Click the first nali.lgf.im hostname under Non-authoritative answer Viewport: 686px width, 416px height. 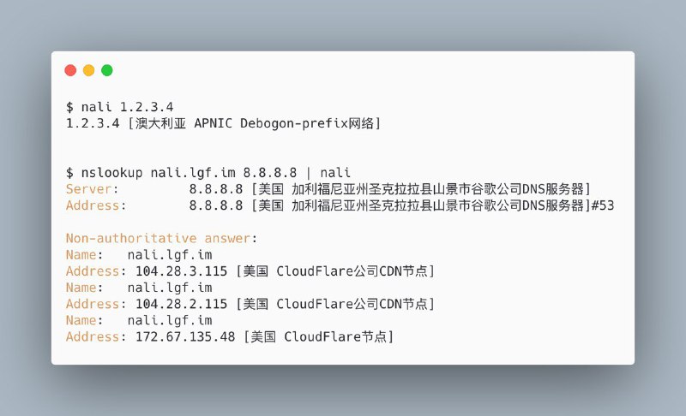[x=170, y=255]
